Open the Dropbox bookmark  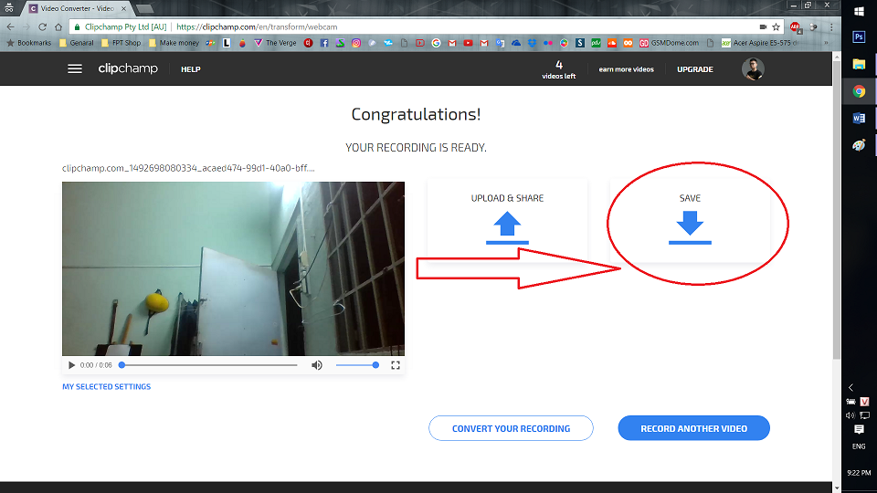532,43
